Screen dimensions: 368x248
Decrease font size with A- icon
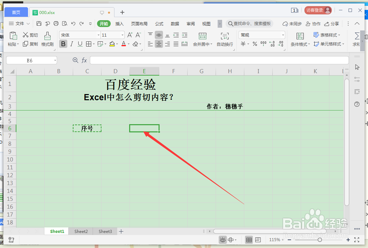[138, 35]
